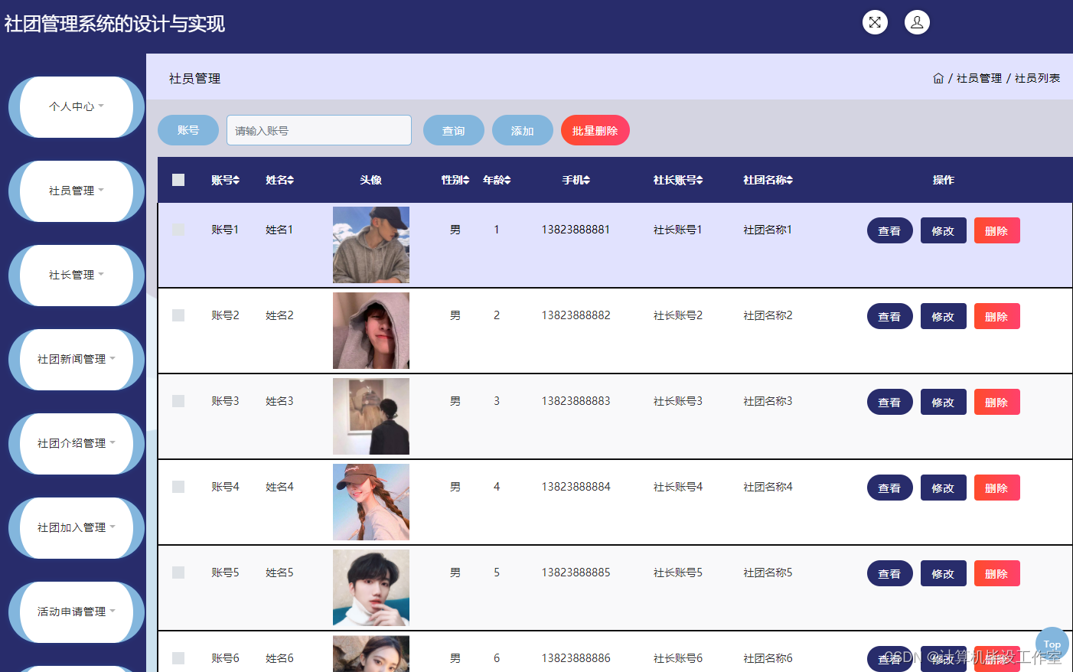Expand 活动申请管理 sidebar menu
Image resolution: width=1073 pixels, height=672 pixels.
point(77,612)
